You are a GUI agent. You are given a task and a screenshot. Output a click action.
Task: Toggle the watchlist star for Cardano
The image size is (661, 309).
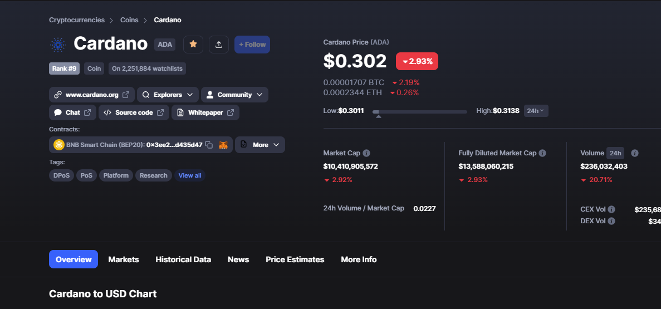(193, 45)
